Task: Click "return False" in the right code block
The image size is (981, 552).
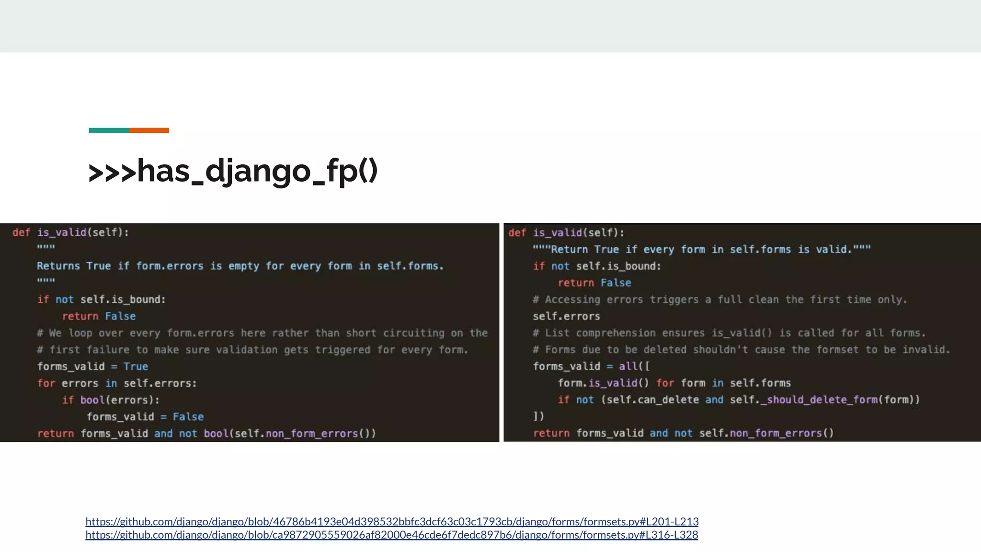Action: (x=594, y=283)
